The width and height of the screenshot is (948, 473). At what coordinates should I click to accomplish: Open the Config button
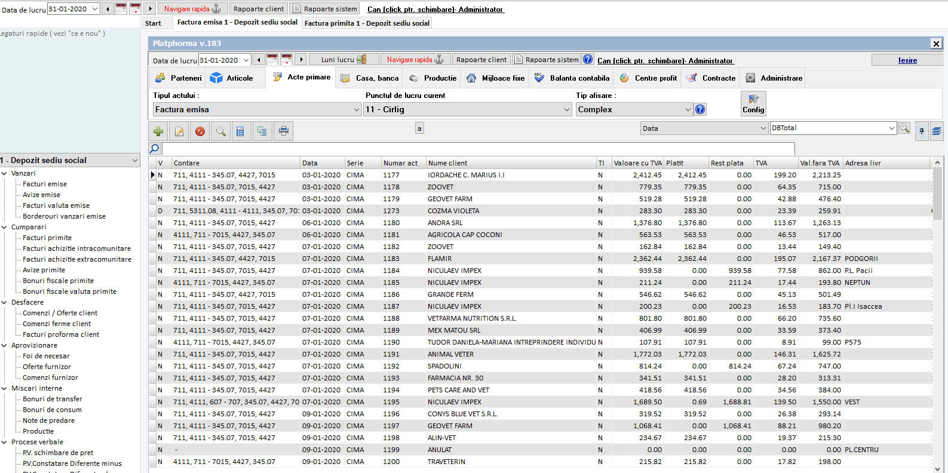[x=753, y=103]
